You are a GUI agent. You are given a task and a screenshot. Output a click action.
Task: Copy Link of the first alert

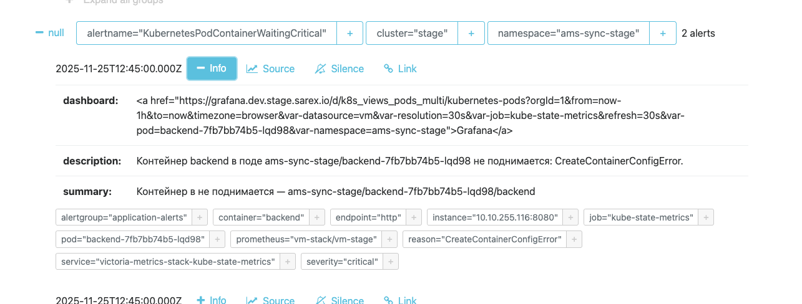400,69
